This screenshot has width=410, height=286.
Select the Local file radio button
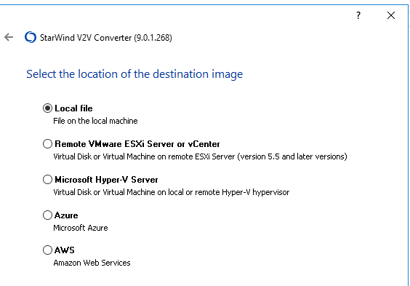(47, 108)
